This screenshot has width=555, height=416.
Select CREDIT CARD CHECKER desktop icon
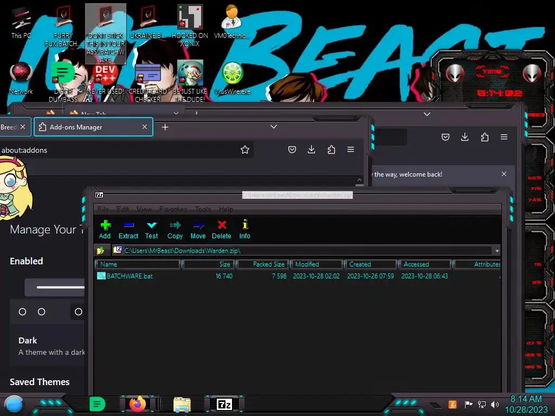point(147,82)
